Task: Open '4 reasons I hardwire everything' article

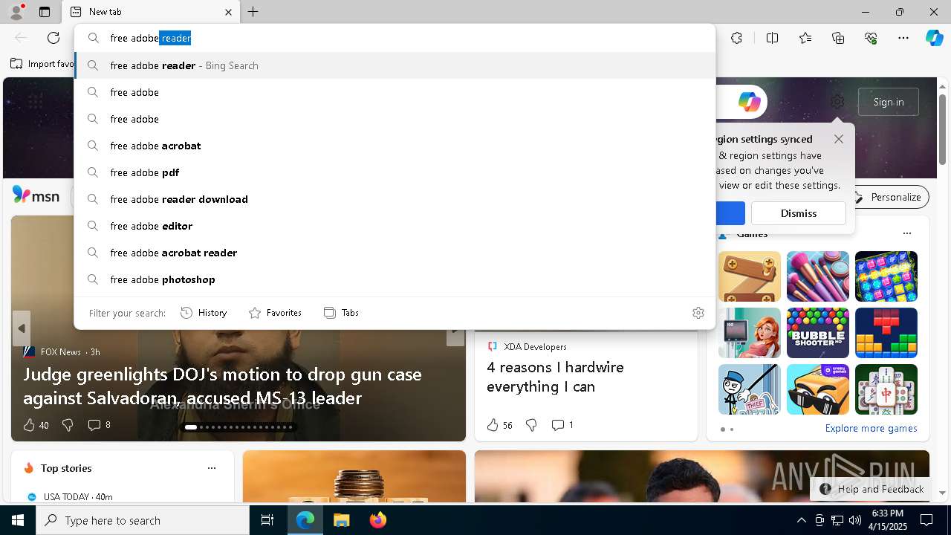Action: (555, 377)
